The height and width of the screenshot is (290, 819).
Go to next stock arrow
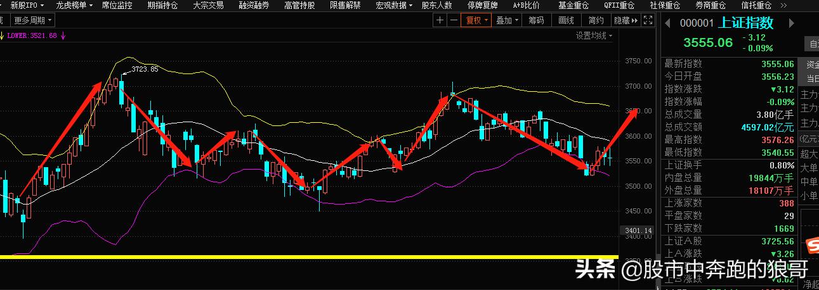coord(791,23)
